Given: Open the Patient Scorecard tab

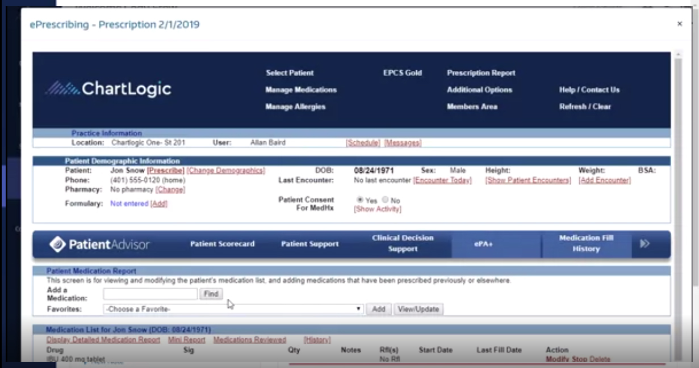Looking at the screenshot, I should point(222,244).
